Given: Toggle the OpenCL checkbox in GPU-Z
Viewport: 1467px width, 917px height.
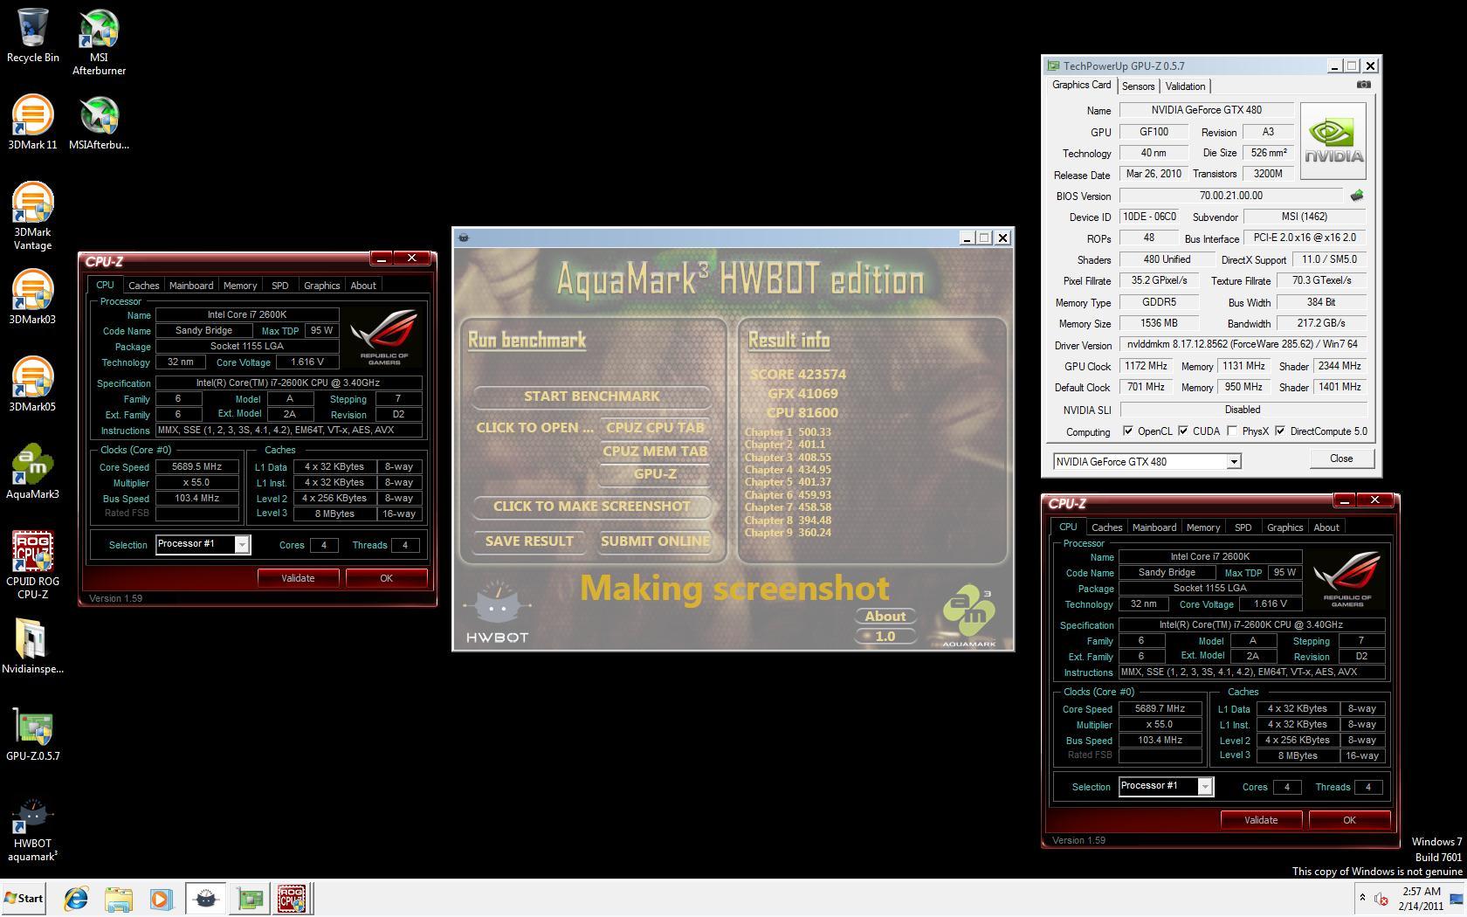Looking at the screenshot, I should pyautogui.click(x=1127, y=431).
